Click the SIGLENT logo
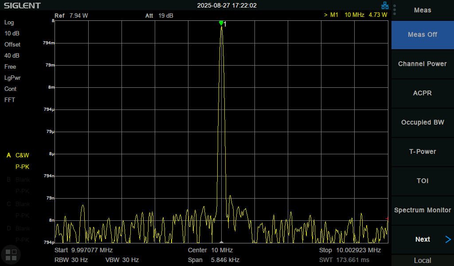454x266 pixels. click(x=22, y=6)
